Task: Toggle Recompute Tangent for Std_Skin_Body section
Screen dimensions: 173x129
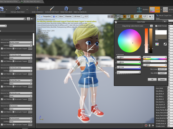Action: (13, 74)
